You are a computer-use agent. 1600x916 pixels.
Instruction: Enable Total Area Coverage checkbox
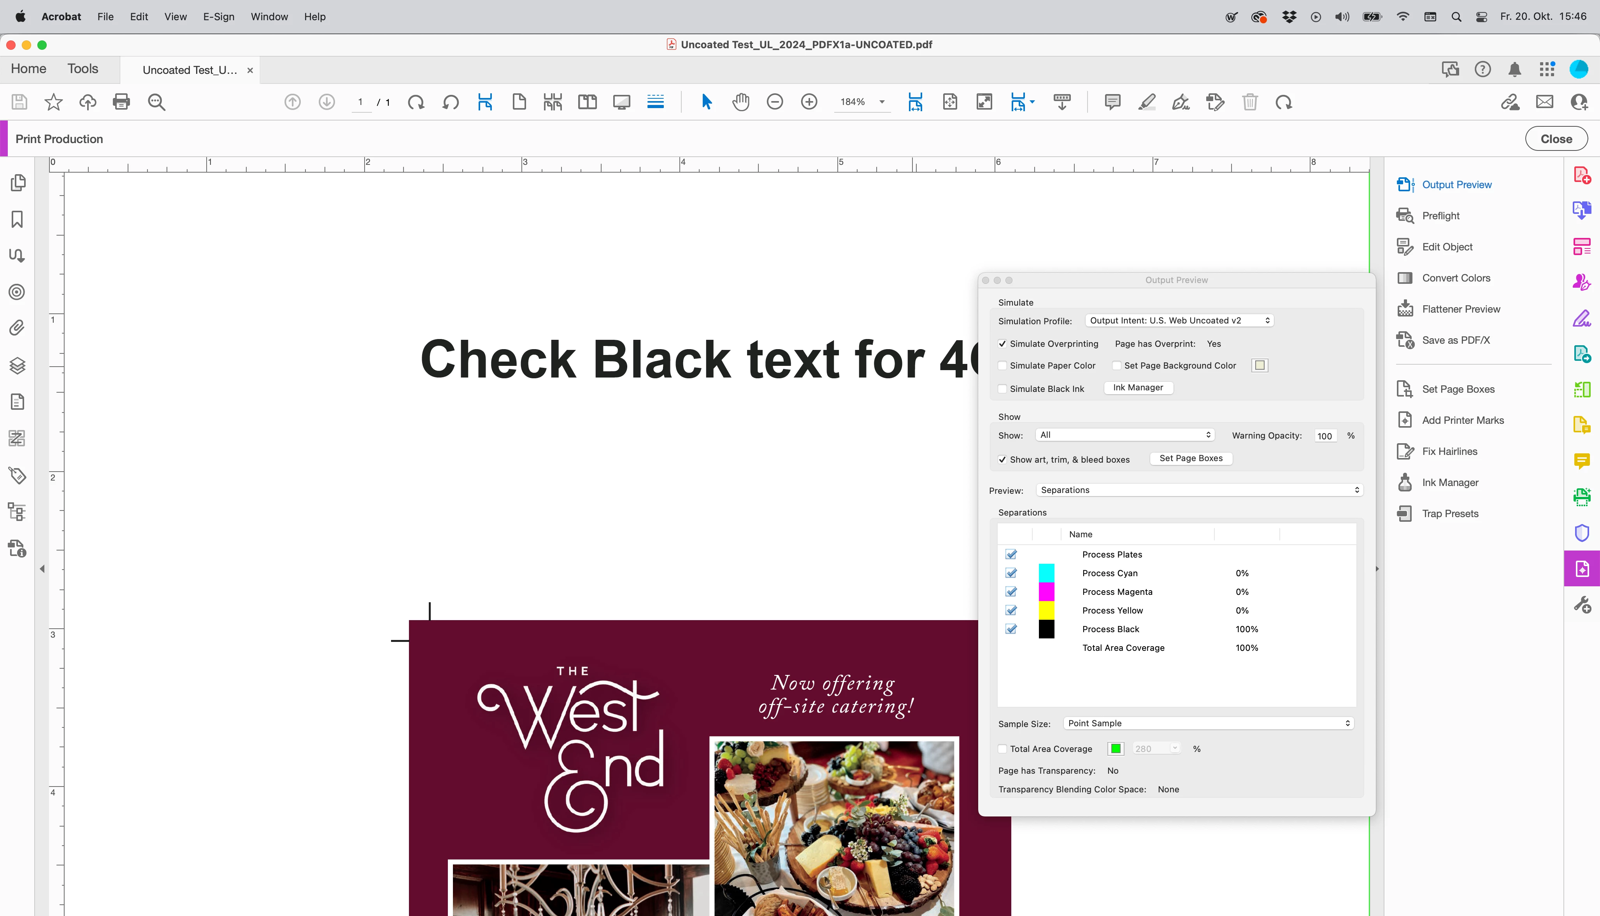coord(1003,749)
